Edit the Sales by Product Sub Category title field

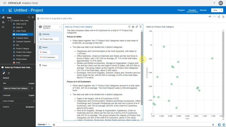pyautogui.click(x=16, y=88)
